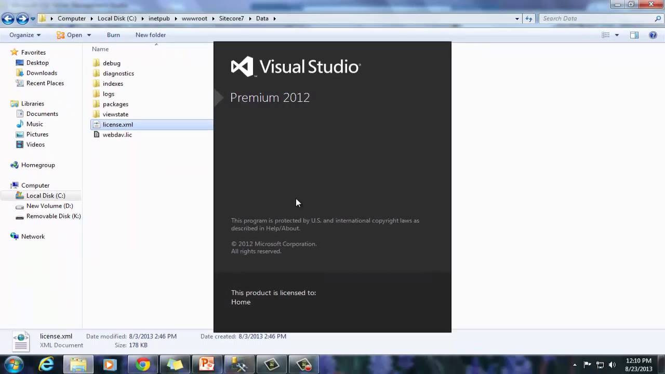Select the license.xml file
The image size is (665, 374).
point(117,125)
